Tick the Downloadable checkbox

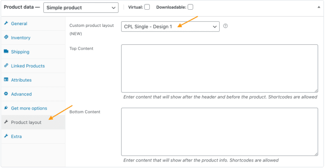(x=190, y=7)
